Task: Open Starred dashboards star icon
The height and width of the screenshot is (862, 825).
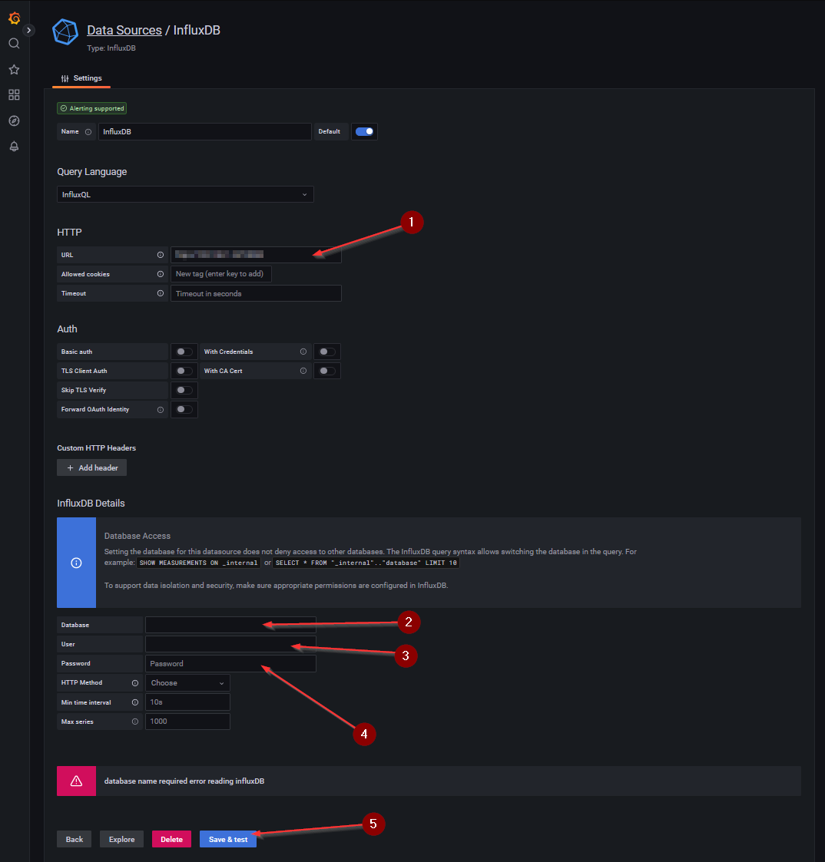Action: (14, 70)
